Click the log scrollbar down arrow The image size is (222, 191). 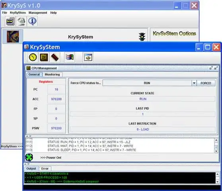coord(216,151)
